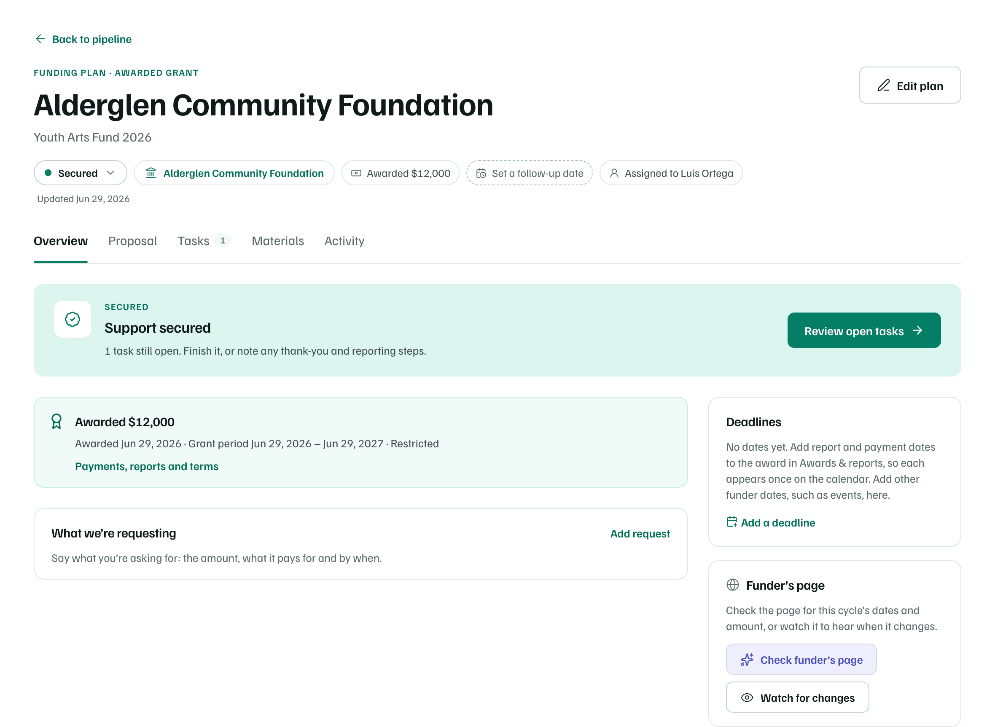Screen dimensions: 995x727
Task: Click Set a follow-up date chip
Action: (530, 173)
